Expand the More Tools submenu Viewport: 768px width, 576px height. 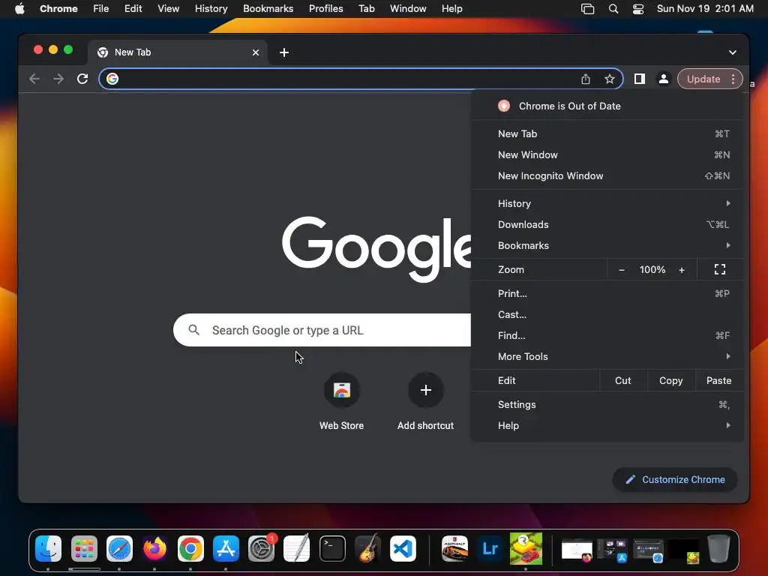pos(607,356)
